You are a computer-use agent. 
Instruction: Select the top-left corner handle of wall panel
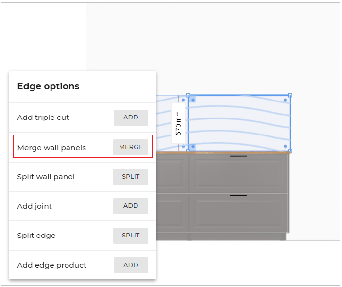[x=188, y=95]
